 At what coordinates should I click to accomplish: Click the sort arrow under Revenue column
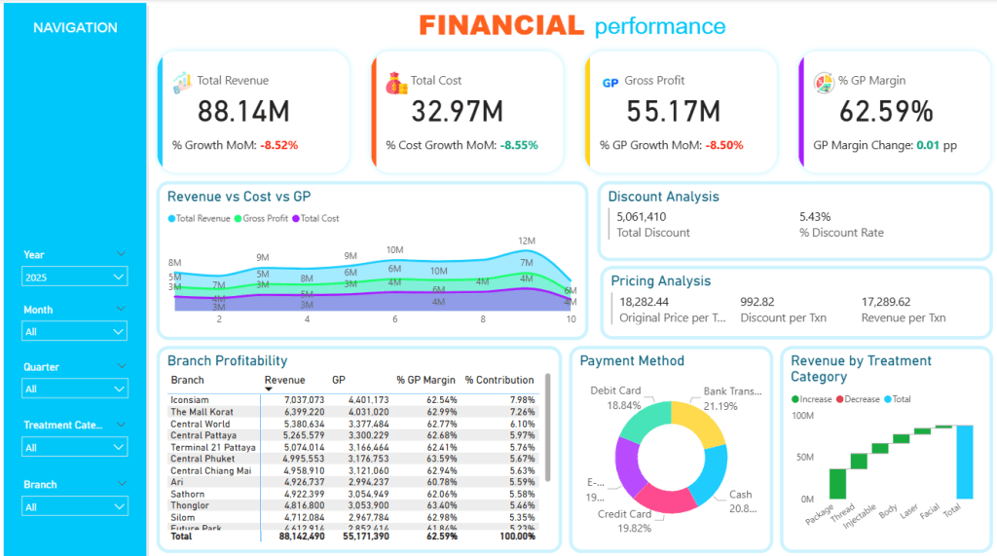point(269,389)
